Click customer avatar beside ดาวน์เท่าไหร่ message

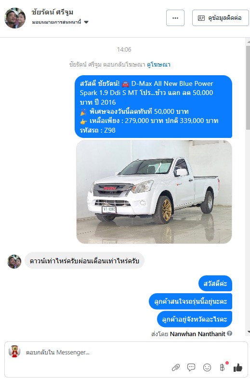click(14, 261)
